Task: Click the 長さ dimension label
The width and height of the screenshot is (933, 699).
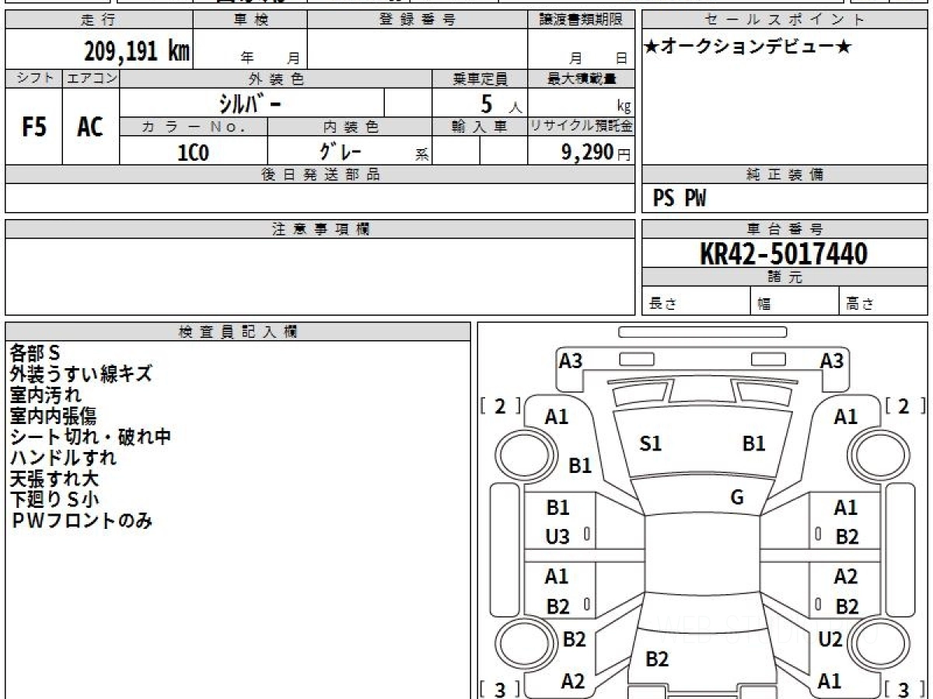Action: [x=662, y=304]
